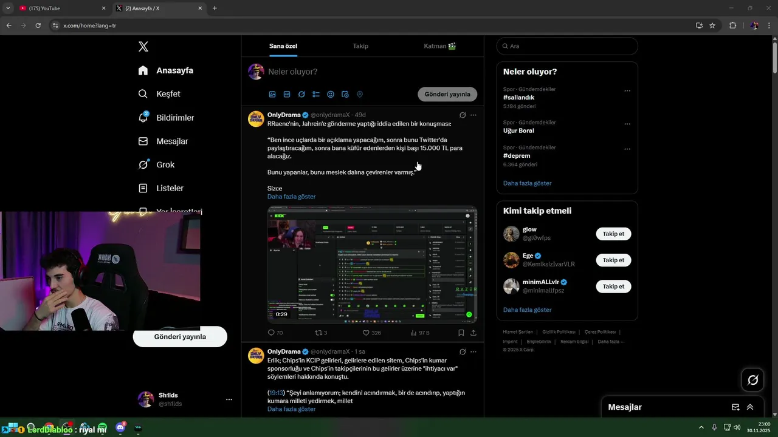The width and height of the screenshot is (778, 437).
Task: Open more options for 1 sa OnlyDrama post
Action: [473, 351]
